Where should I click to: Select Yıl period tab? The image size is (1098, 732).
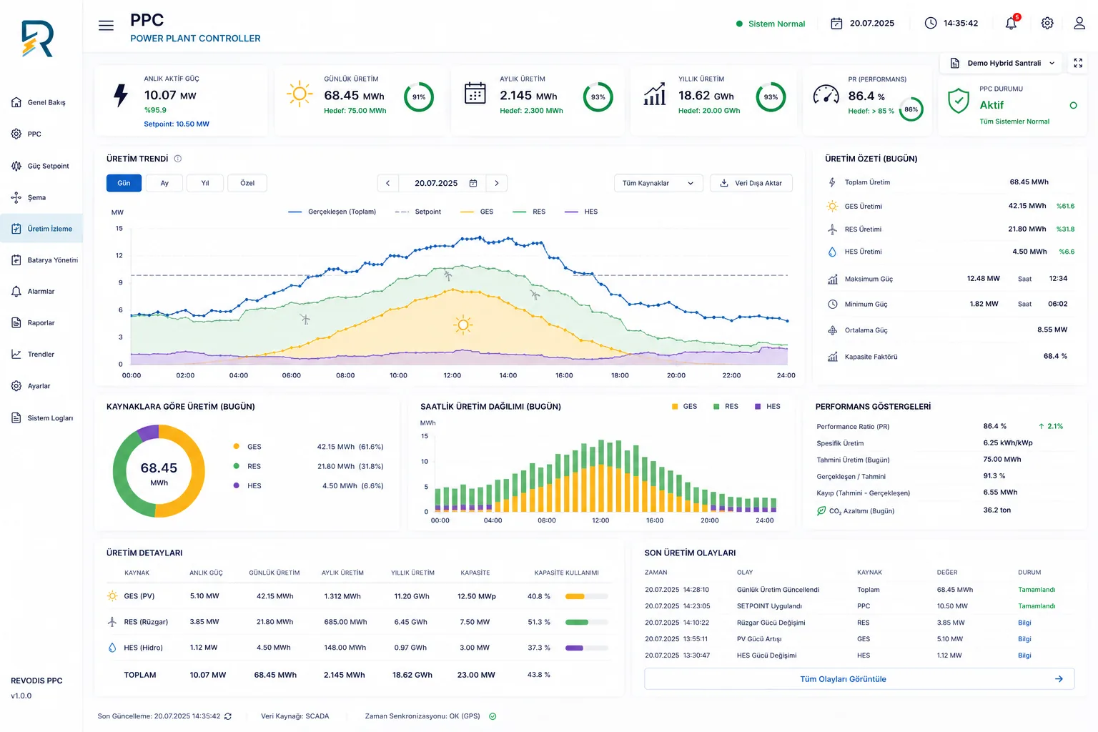(205, 183)
